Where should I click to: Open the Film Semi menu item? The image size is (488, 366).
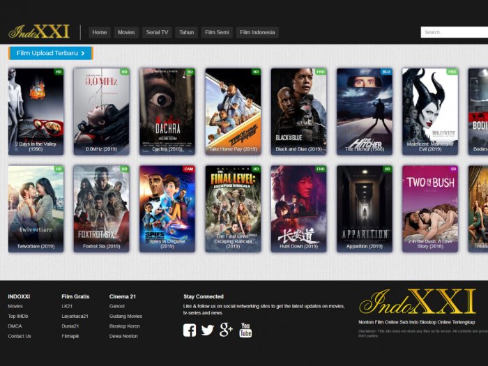pyautogui.click(x=217, y=32)
